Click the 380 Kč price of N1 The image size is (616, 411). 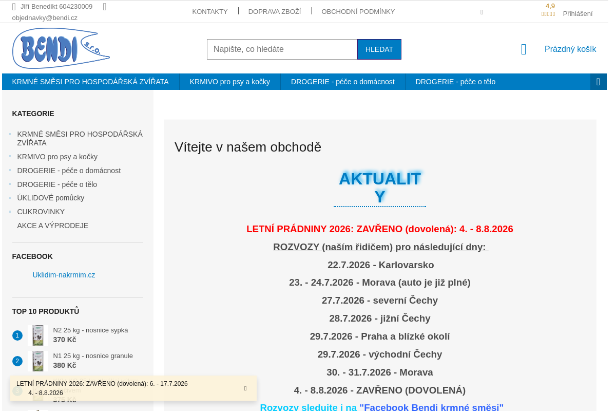[65, 365]
